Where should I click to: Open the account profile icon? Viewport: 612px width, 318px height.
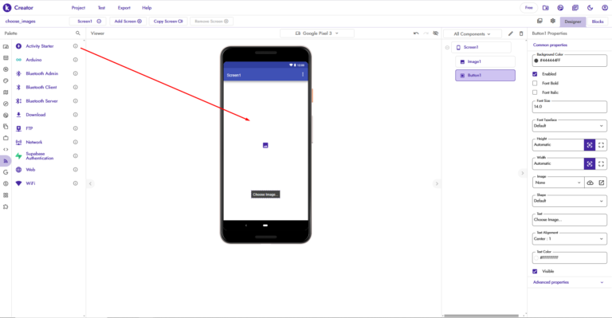[605, 7]
